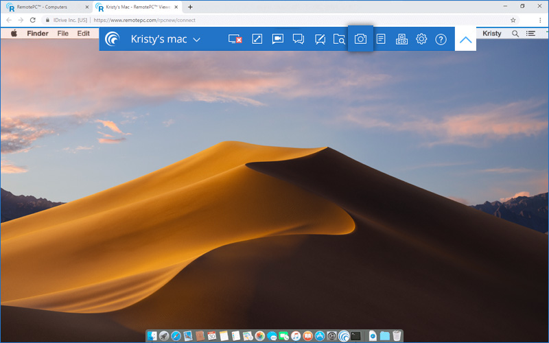Switch to the RemotePC Computers browser tab
This screenshot has height=343, width=549.
point(44,7)
